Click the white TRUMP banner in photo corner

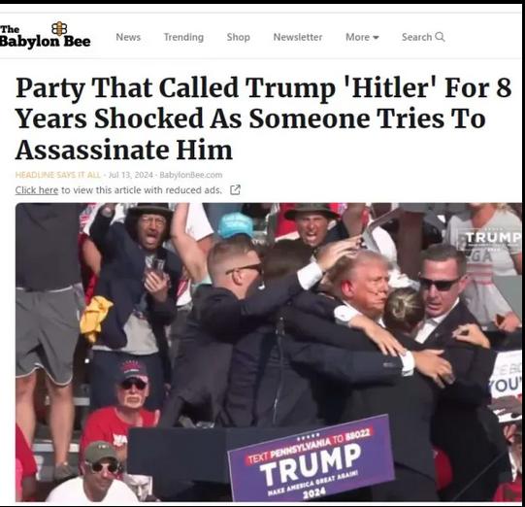493,238
